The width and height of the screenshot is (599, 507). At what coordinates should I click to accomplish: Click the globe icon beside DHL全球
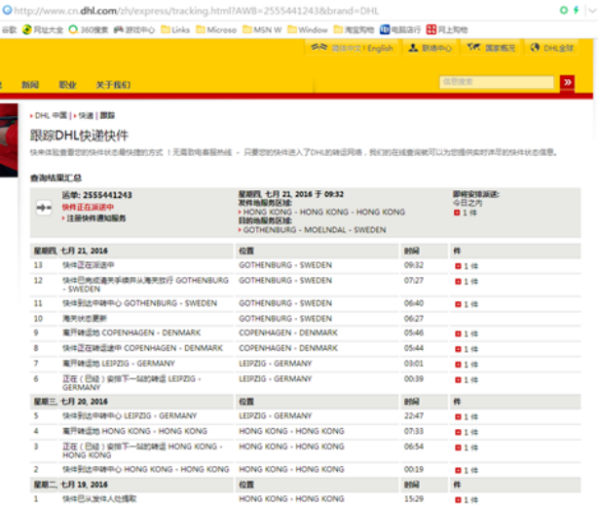(x=535, y=48)
